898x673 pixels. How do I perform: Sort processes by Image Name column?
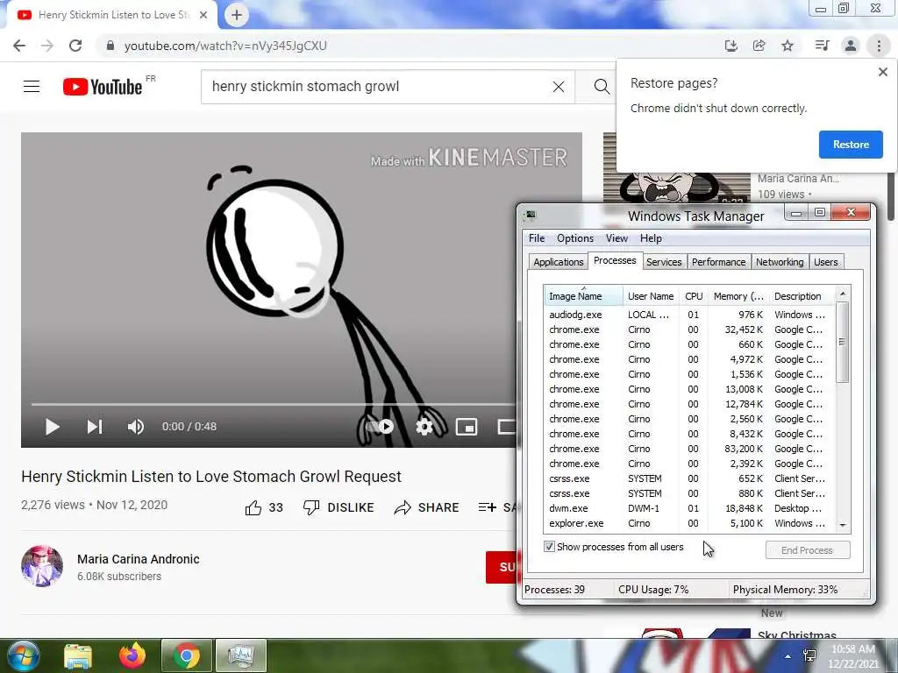pyautogui.click(x=583, y=296)
